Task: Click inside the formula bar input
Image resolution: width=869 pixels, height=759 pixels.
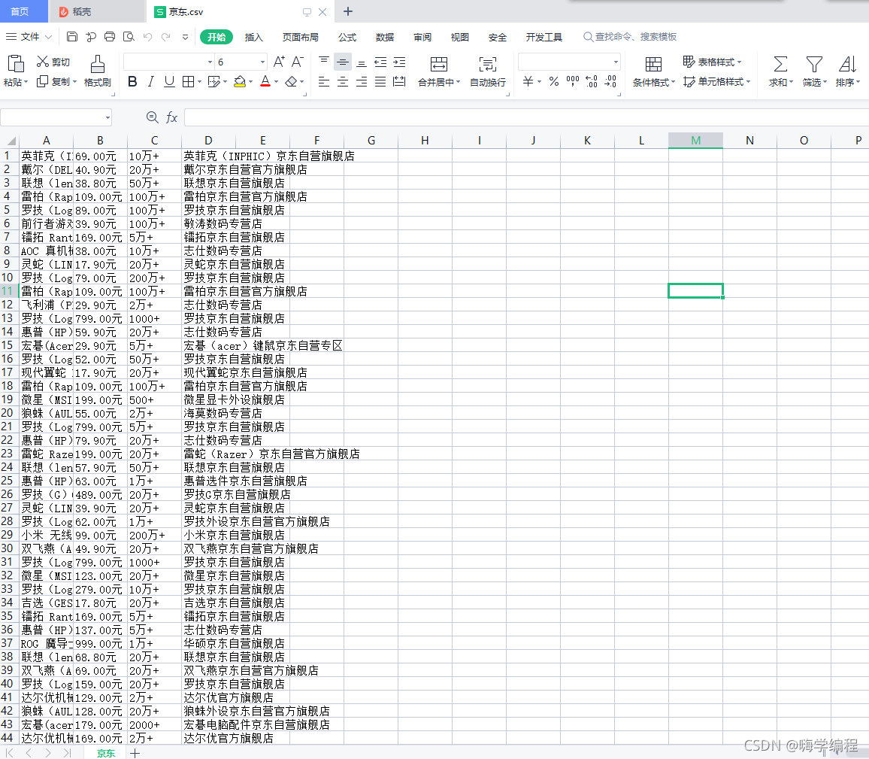Action: (x=526, y=117)
